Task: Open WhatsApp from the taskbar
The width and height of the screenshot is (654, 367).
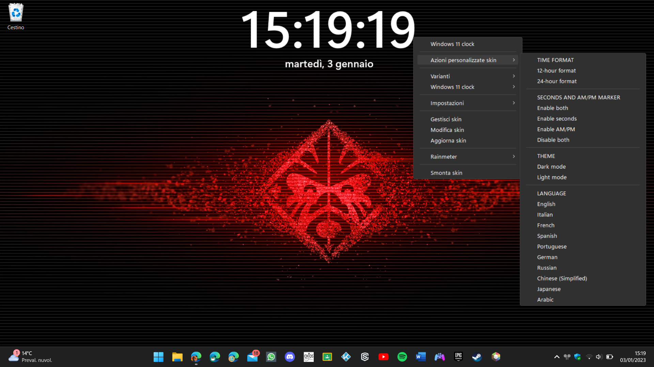Action: coord(271,357)
